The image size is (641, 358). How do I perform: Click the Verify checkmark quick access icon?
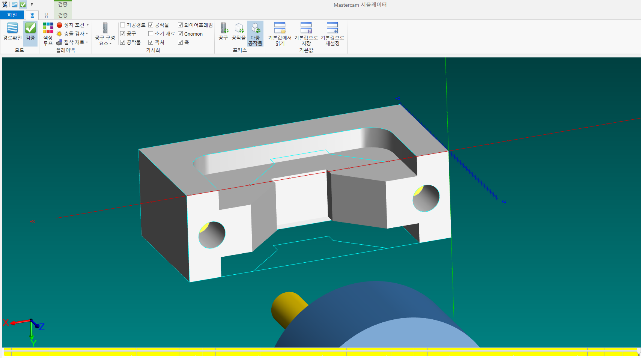23,5
